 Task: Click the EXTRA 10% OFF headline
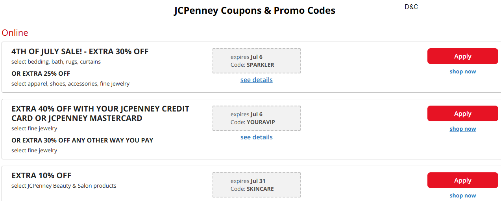41,175
